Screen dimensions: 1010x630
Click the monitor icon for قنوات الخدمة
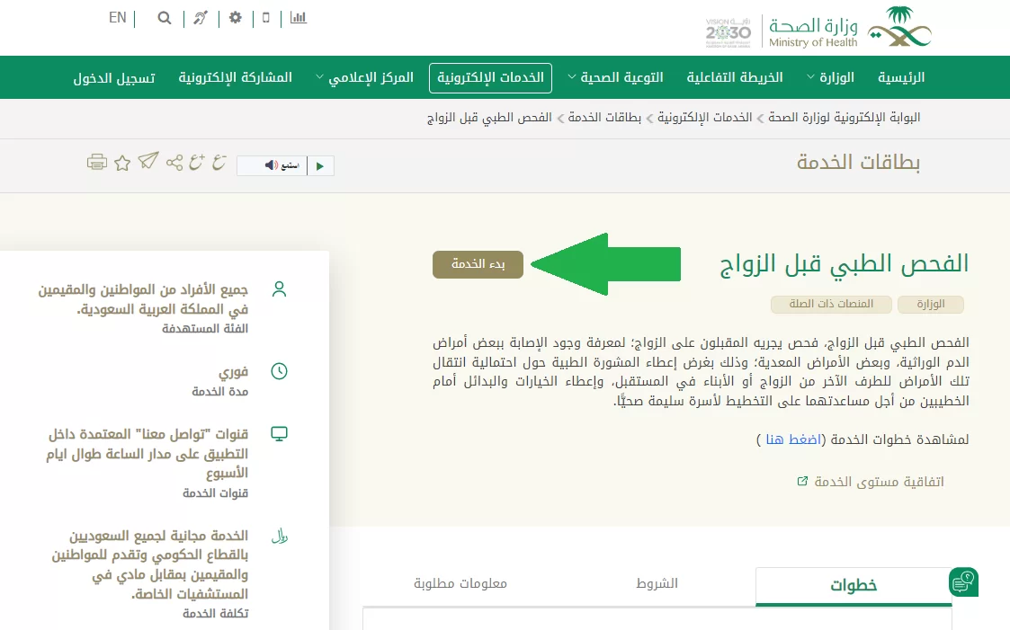(x=279, y=434)
